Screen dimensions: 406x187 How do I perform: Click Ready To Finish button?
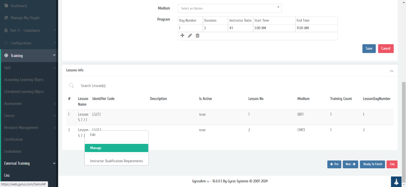click(372, 164)
